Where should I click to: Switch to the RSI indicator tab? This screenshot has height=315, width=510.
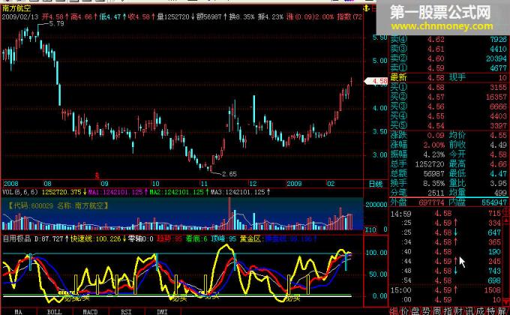(126, 312)
